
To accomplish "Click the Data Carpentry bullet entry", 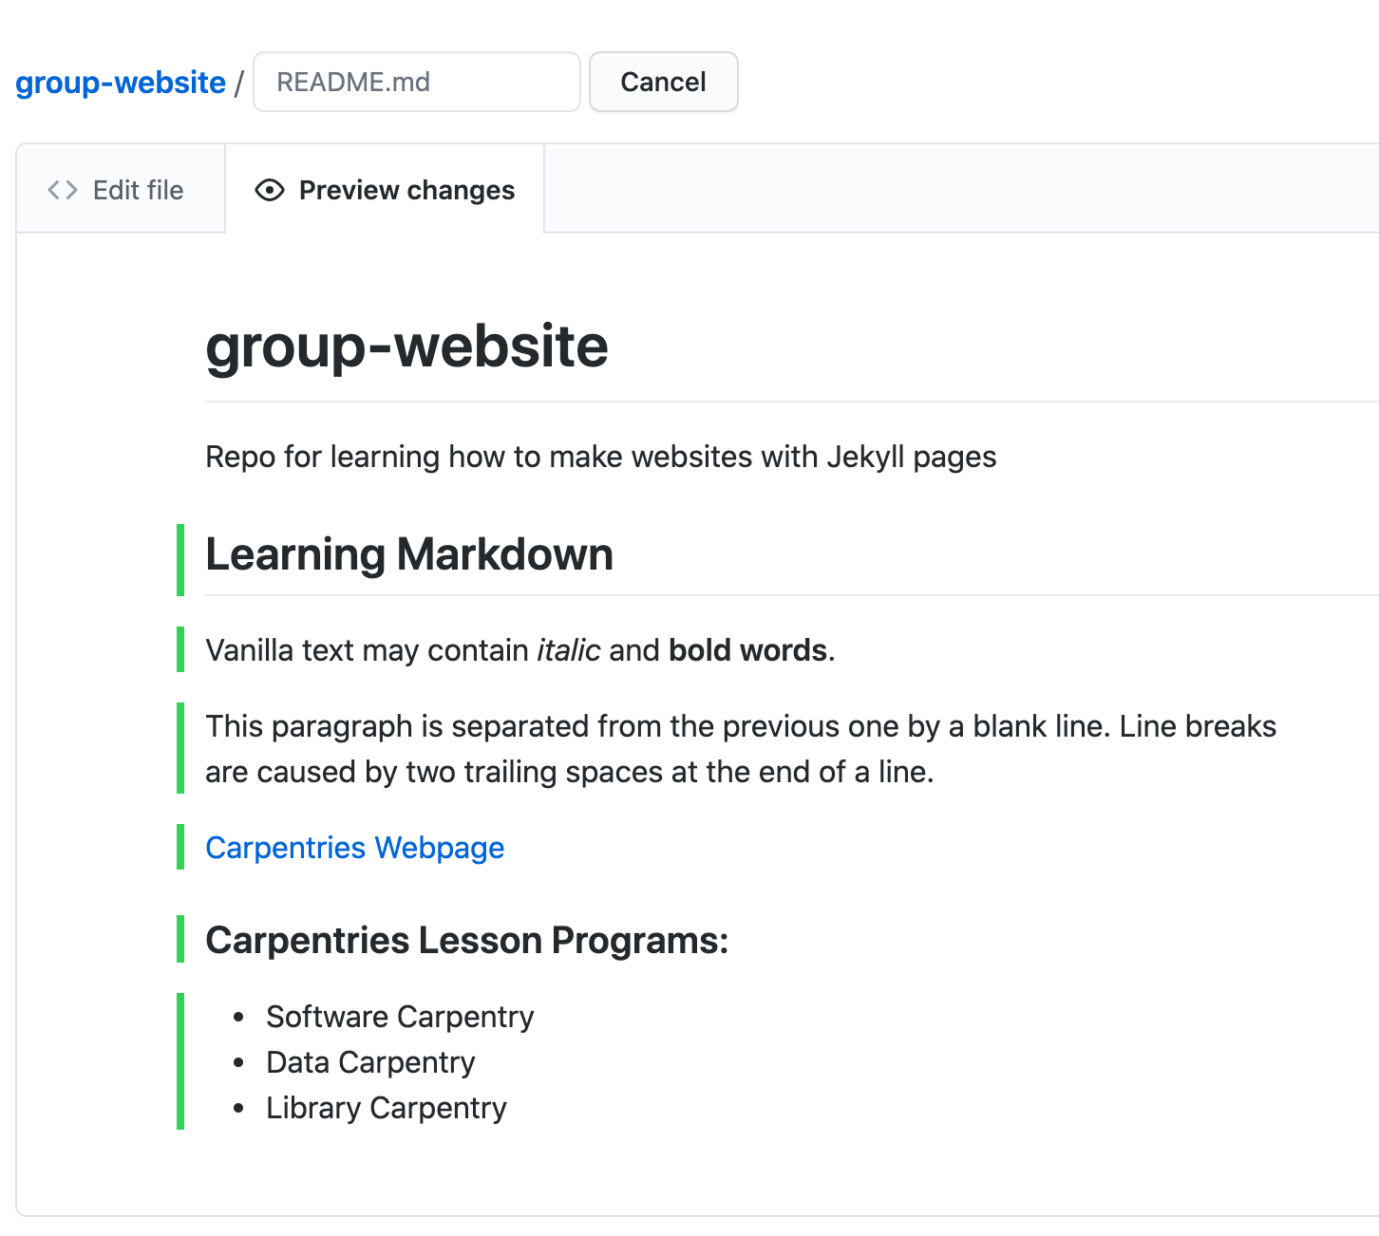I will [x=370, y=1061].
